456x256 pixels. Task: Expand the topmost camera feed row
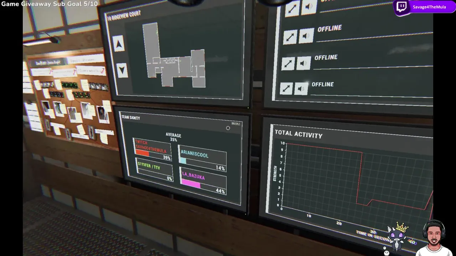click(292, 9)
